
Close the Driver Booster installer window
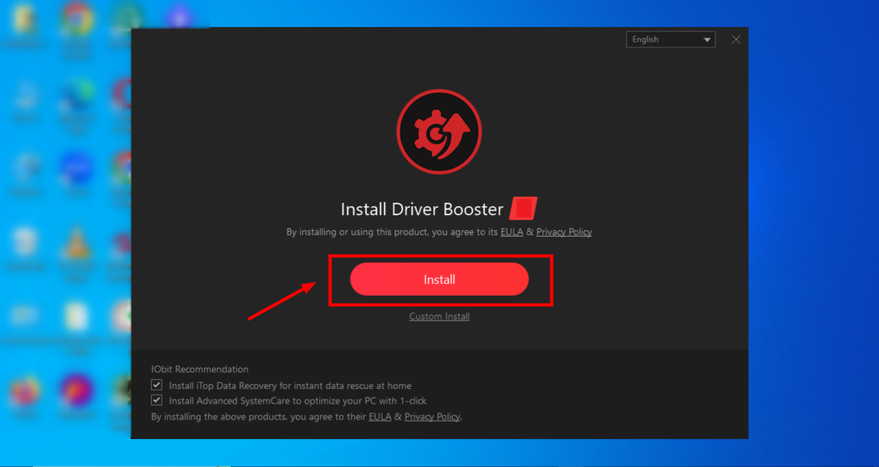pos(736,39)
